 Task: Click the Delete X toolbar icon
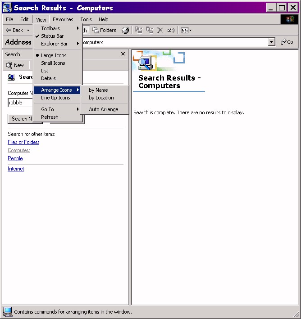(160, 30)
